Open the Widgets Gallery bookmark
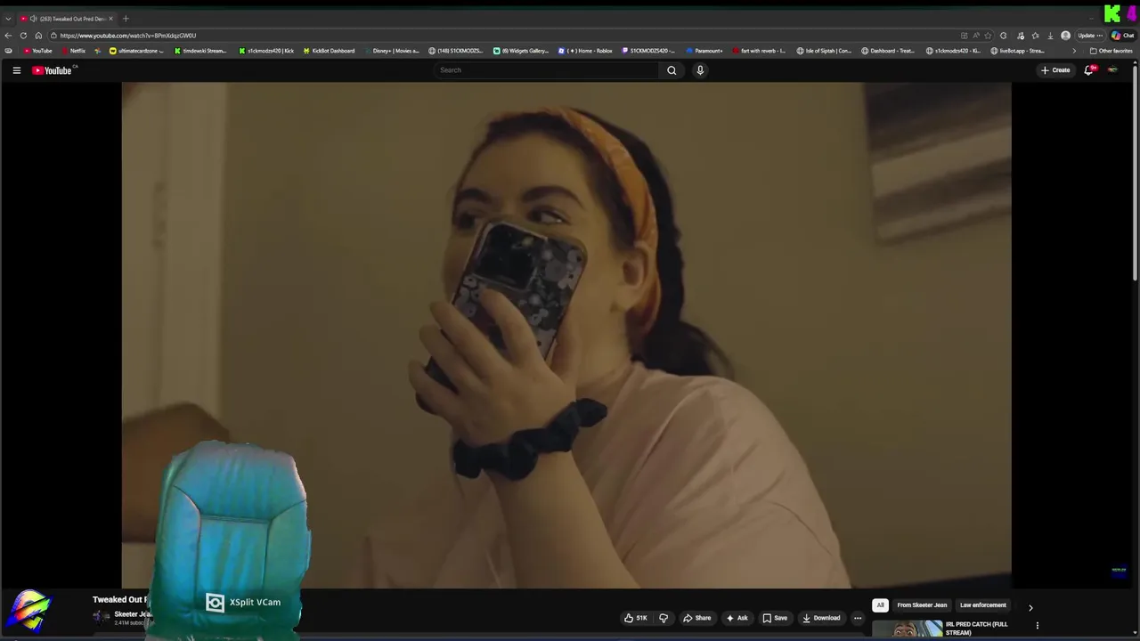The height and width of the screenshot is (641, 1140). click(x=521, y=51)
